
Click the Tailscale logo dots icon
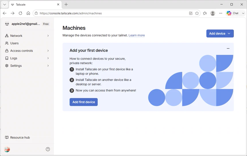[7, 24]
